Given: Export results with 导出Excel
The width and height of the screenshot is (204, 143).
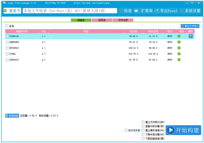Looking at the screenshot, I should 166,11.
